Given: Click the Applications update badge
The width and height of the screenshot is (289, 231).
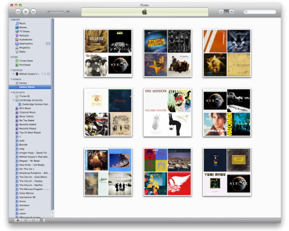Looking at the screenshot, I should [48, 44].
